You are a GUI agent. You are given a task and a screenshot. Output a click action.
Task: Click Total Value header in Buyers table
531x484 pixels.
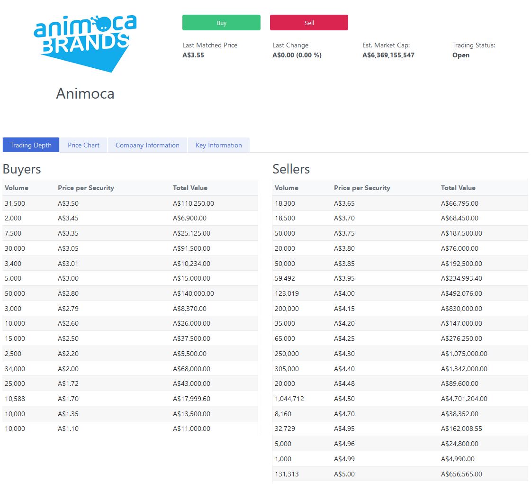coord(190,188)
